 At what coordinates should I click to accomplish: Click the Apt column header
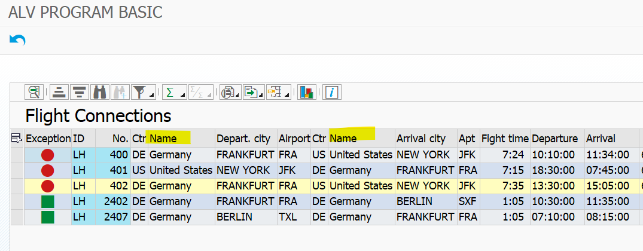[x=469, y=139]
